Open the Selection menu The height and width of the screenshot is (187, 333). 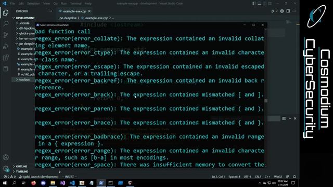pyautogui.click(x=33, y=4)
